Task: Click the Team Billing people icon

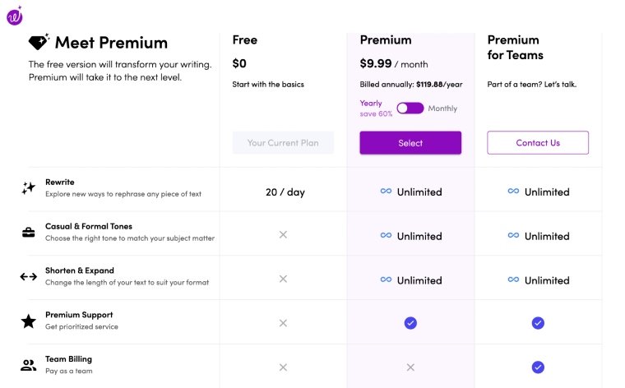Action: click(28, 365)
